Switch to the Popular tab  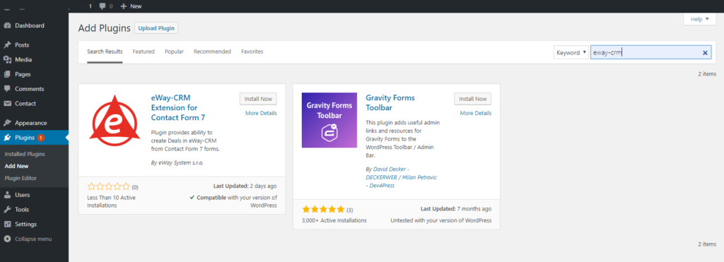[174, 52]
